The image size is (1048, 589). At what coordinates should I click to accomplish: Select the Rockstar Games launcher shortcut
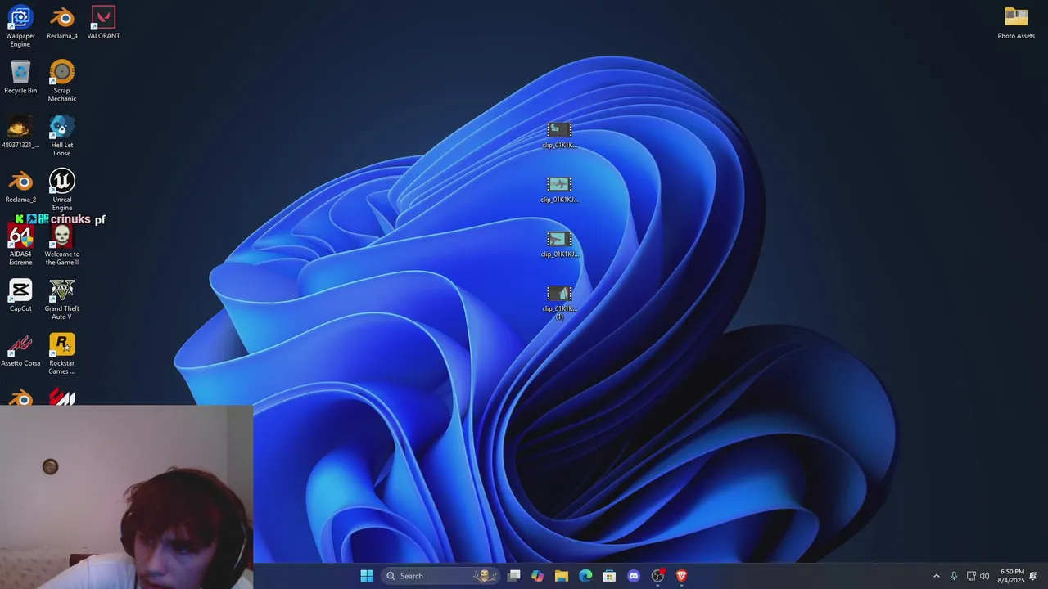[62, 353]
